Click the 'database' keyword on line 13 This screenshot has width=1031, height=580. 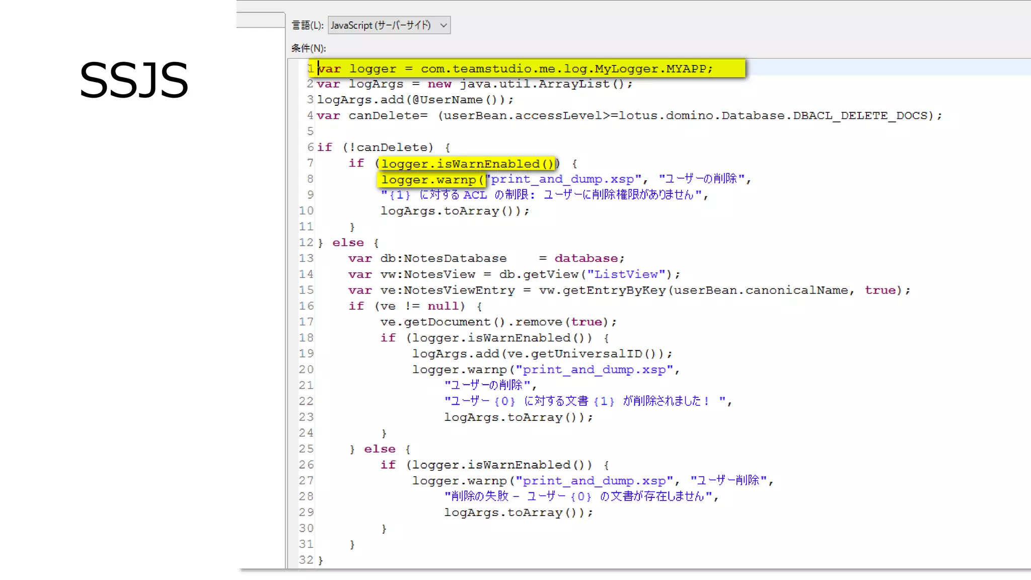click(x=585, y=259)
